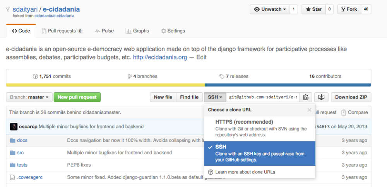The width and height of the screenshot is (387, 187).
Task: Open the SSH protocol dropdown button
Action: tap(215, 97)
